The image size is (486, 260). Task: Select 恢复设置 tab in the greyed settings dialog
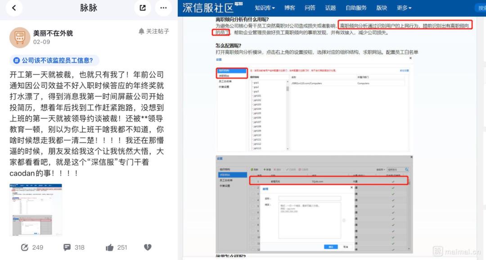(225, 186)
